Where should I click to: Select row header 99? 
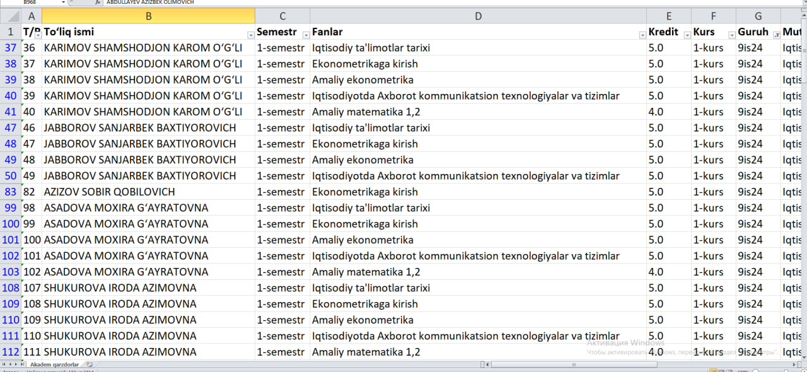[x=10, y=208]
